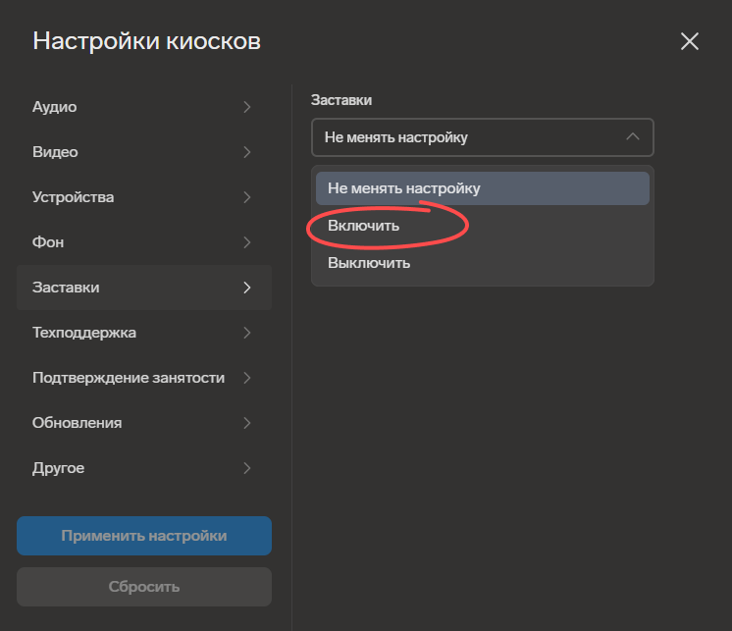Open the Аудио settings section
This screenshot has height=631, width=732.
[x=55, y=107]
